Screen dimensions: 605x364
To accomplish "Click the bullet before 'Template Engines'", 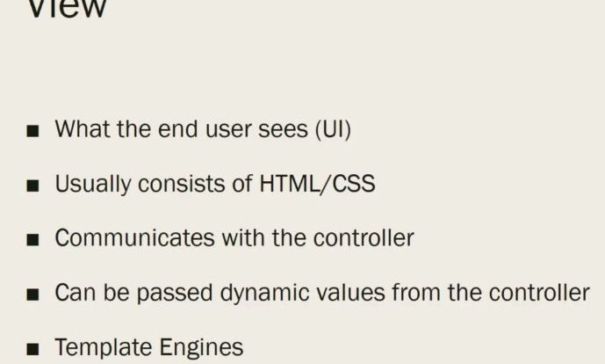I will pos(32,349).
